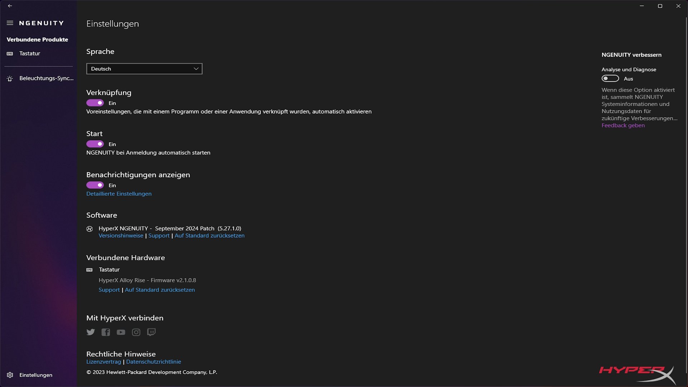Open HyperX Twitter page
688x387 pixels.
91,332
